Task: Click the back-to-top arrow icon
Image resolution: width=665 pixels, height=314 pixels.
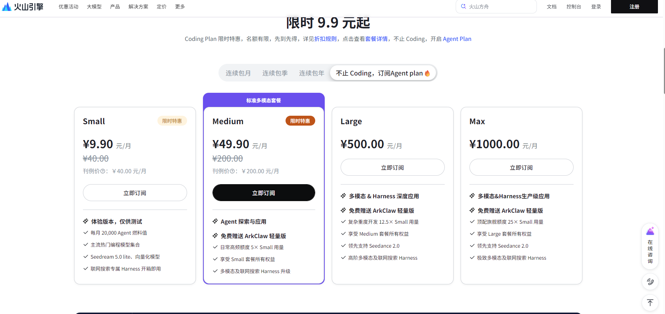Action: (x=650, y=303)
